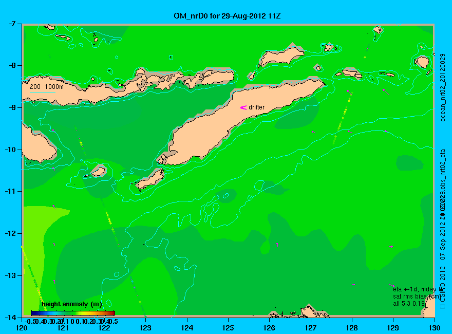Click the height anomaly colorbar
The height and width of the screenshot is (334, 452).
coord(73,313)
